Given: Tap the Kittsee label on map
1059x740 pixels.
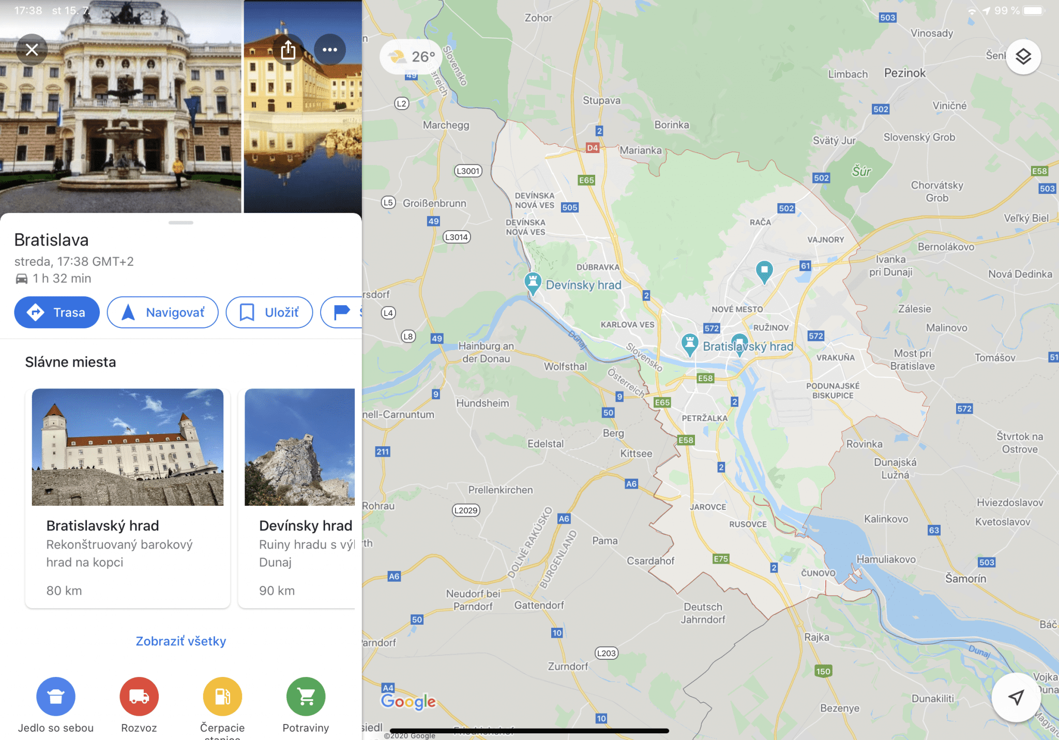Looking at the screenshot, I should 636,454.
